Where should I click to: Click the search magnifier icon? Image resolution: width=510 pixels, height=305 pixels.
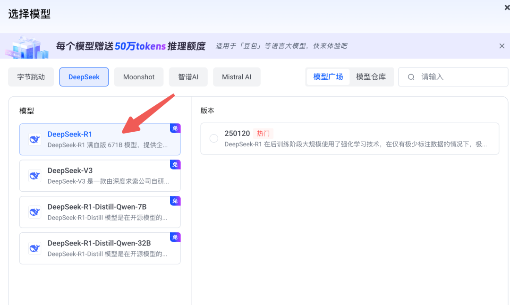coord(411,77)
